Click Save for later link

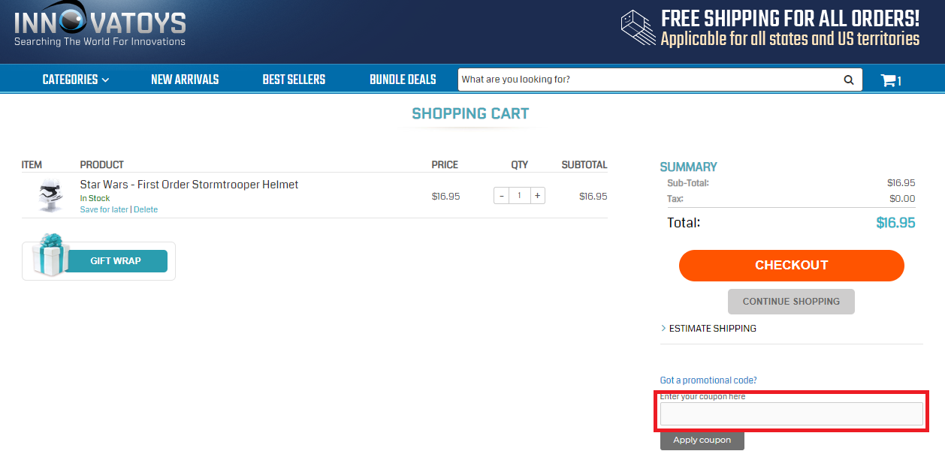pyautogui.click(x=104, y=210)
